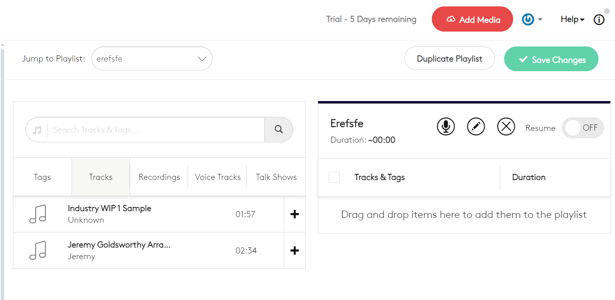Click the search magnifier icon
The width and height of the screenshot is (615, 300).
point(279,129)
